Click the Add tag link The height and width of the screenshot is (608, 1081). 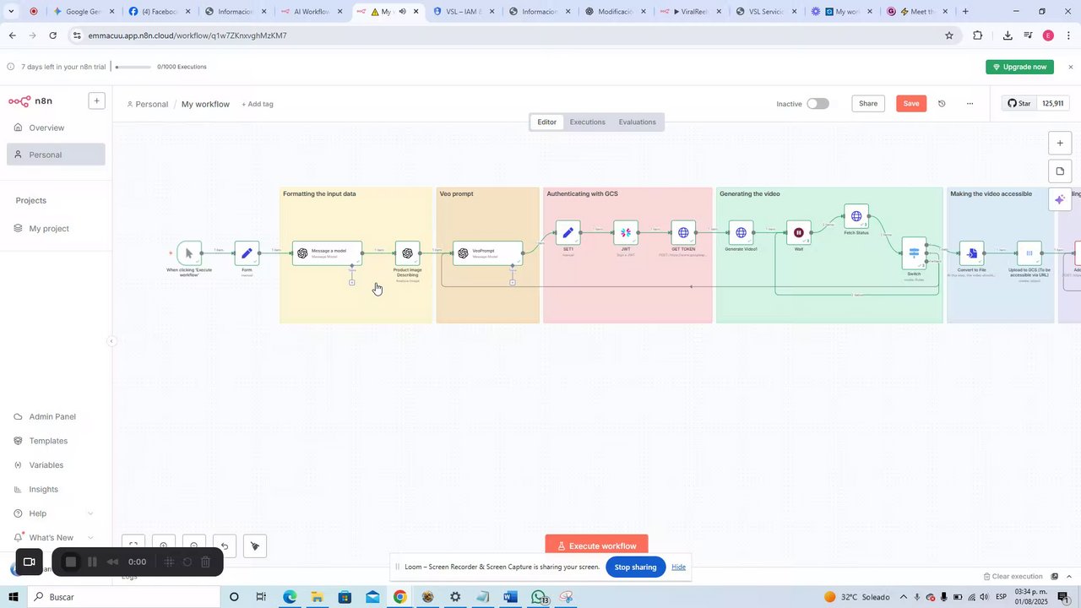click(258, 105)
